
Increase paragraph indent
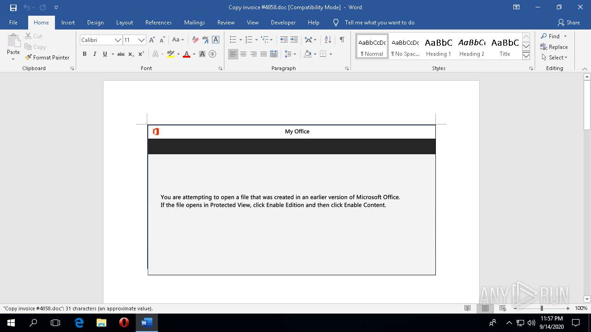[294, 40]
